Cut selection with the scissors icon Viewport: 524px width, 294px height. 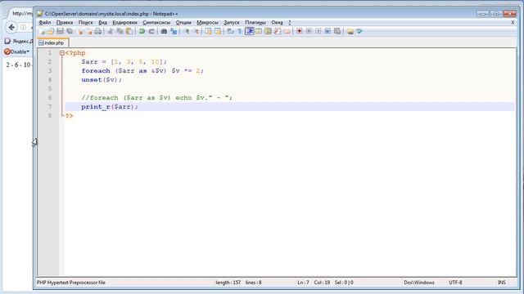111,31
